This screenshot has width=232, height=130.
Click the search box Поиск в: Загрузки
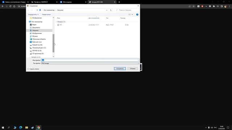click(x=127, y=10)
